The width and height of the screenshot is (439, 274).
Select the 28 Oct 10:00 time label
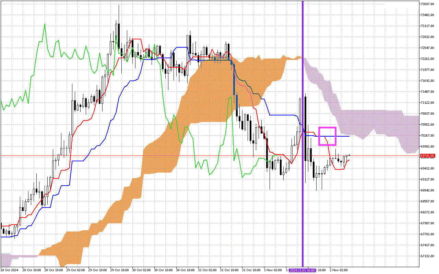pos(31,270)
